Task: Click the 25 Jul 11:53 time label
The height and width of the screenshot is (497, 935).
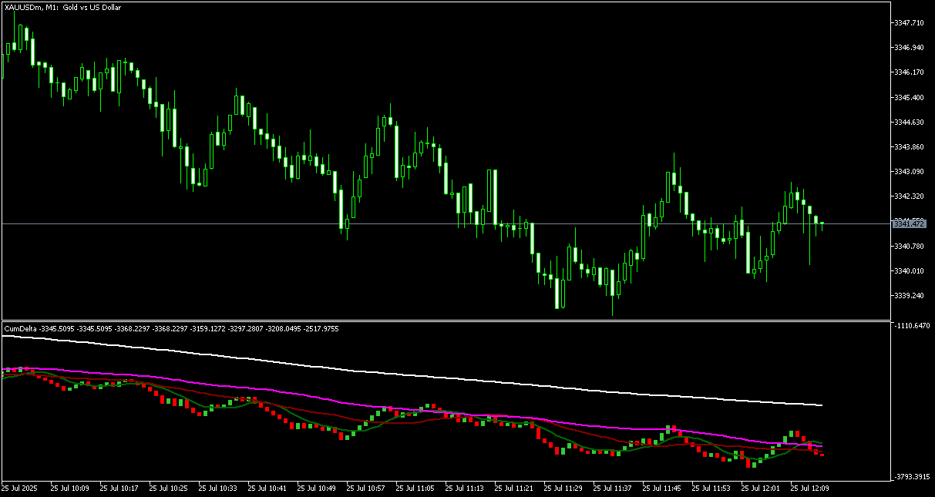Action: pos(711,489)
